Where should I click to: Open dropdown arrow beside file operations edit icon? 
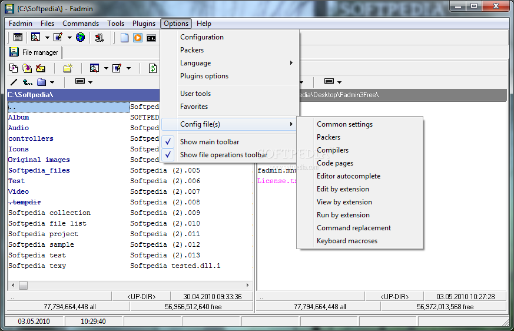[x=128, y=68]
